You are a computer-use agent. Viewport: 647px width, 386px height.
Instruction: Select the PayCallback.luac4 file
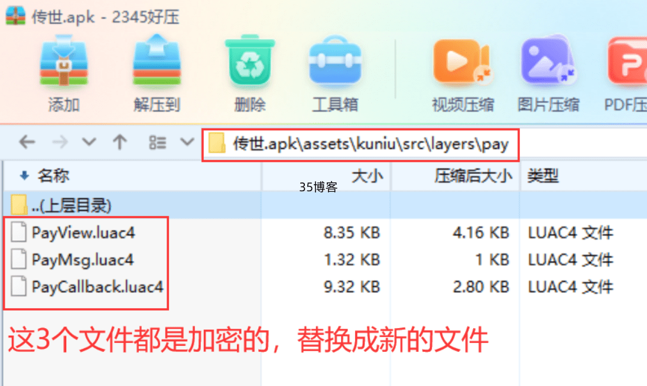coord(97,287)
